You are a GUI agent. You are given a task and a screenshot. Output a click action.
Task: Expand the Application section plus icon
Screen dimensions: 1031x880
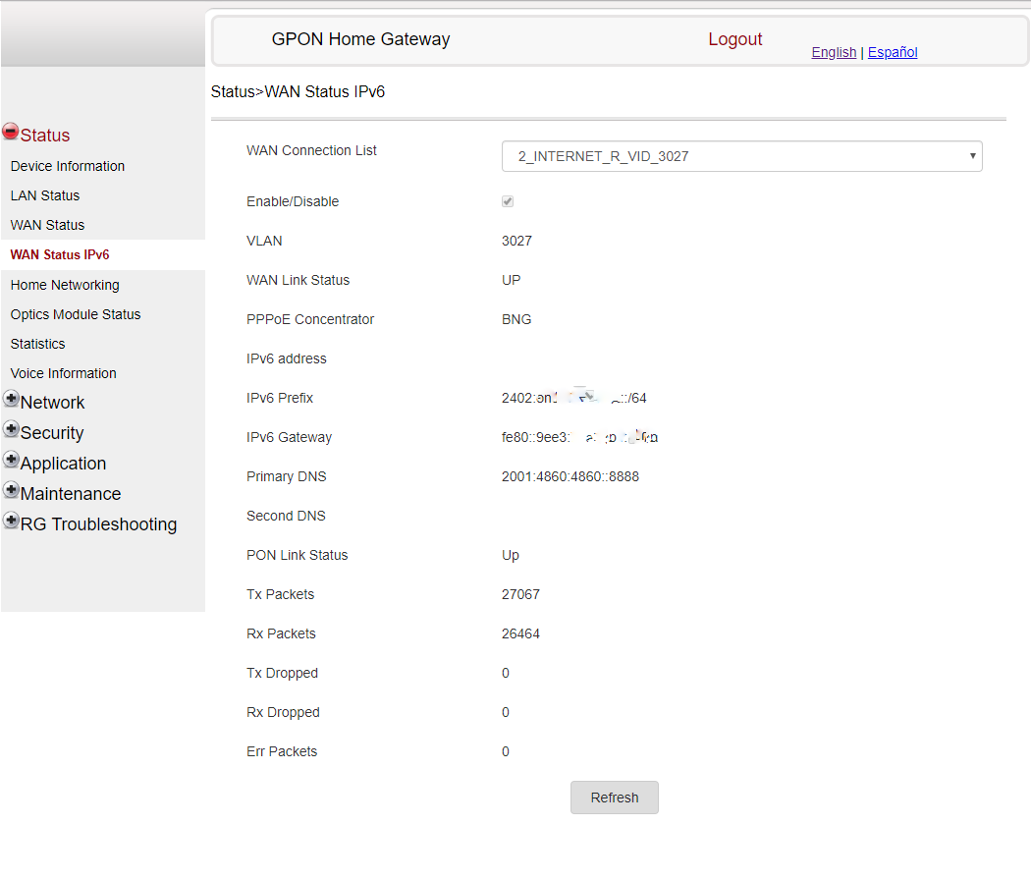click(x=12, y=460)
